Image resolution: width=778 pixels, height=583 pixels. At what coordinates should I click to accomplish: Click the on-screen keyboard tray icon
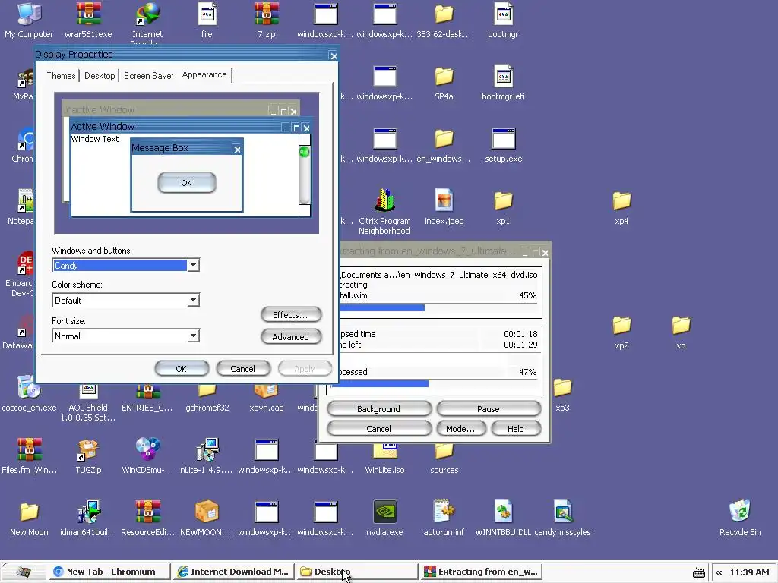pyautogui.click(x=699, y=572)
